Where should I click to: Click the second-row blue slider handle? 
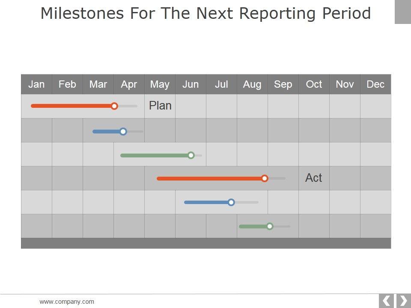point(123,132)
